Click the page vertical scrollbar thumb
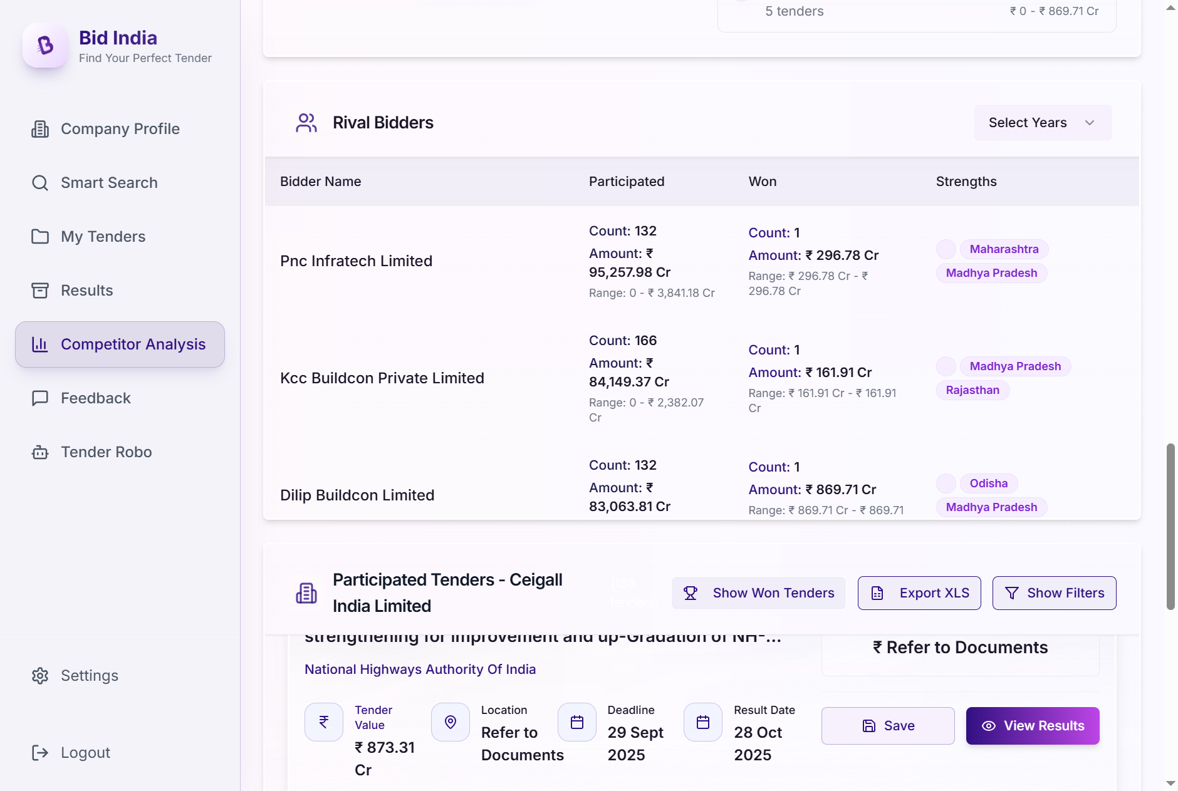The height and width of the screenshot is (791, 1178). (1170, 526)
